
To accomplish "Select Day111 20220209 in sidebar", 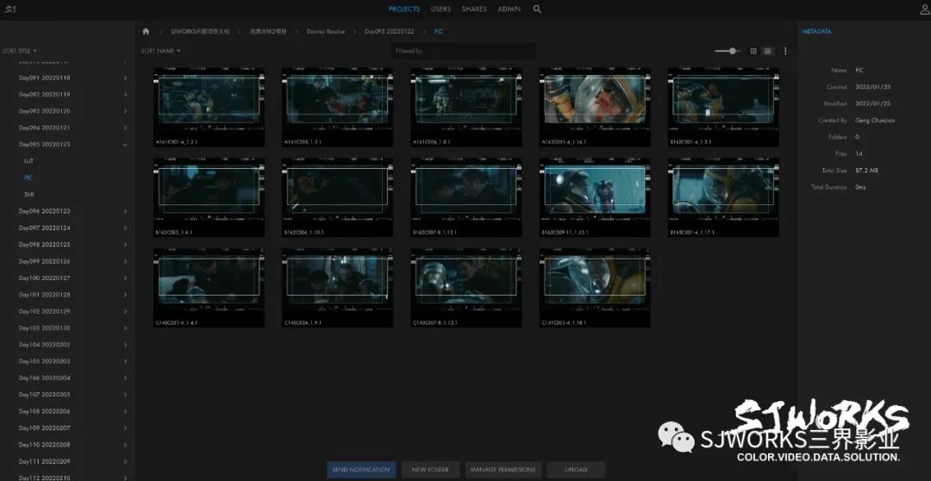I will [44, 461].
